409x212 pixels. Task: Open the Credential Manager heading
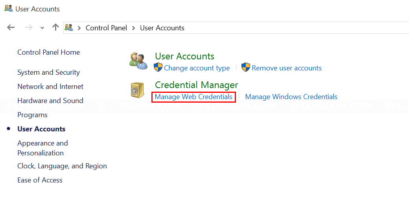coord(196,85)
